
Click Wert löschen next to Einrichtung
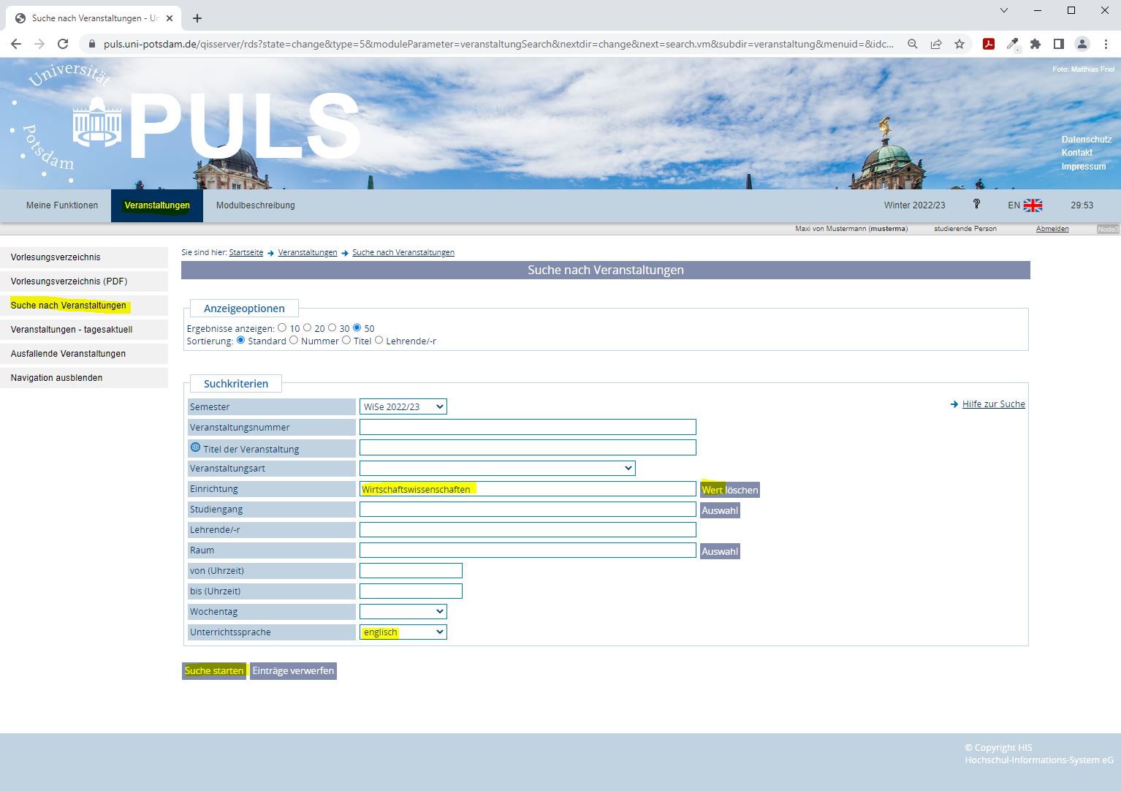click(x=729, y=490)
